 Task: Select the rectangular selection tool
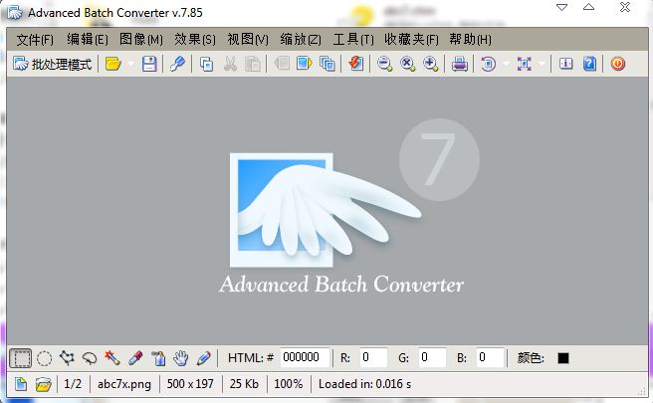20,357
